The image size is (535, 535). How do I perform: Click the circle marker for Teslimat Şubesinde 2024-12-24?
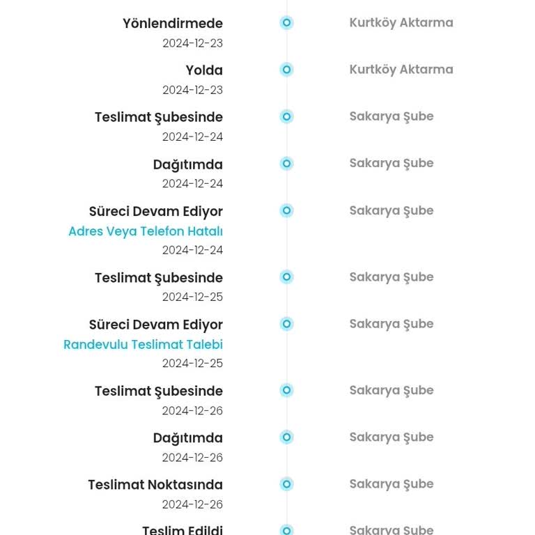tap(286, 117)
